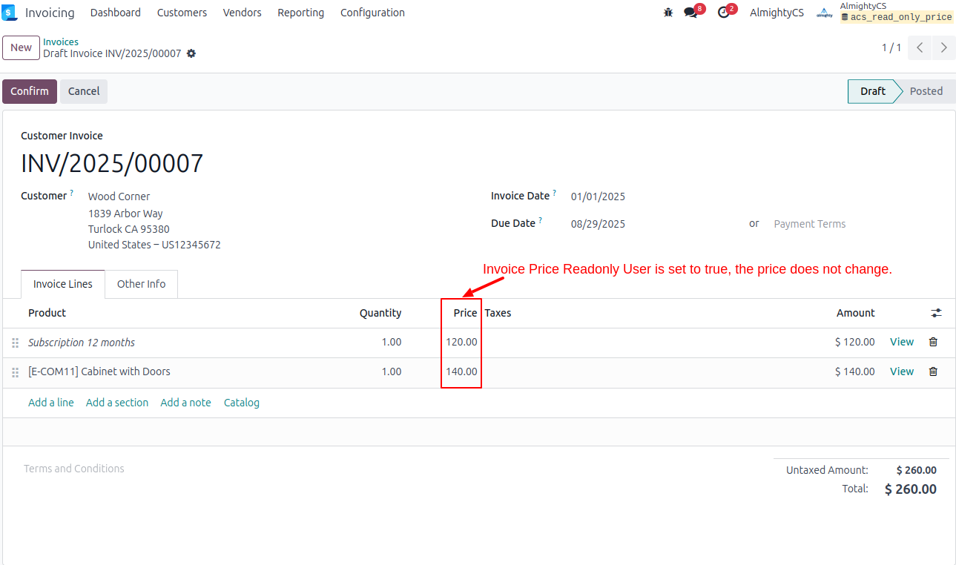Delete the Cabinet with Doors line
This screenshot has width=956, height=565.
933,371
